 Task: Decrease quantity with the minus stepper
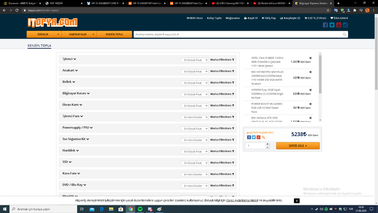[268, 147]
